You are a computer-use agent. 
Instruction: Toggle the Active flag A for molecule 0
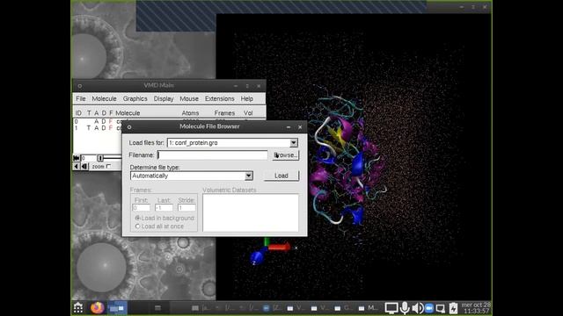pyautogui.click(x=96, y=121)
